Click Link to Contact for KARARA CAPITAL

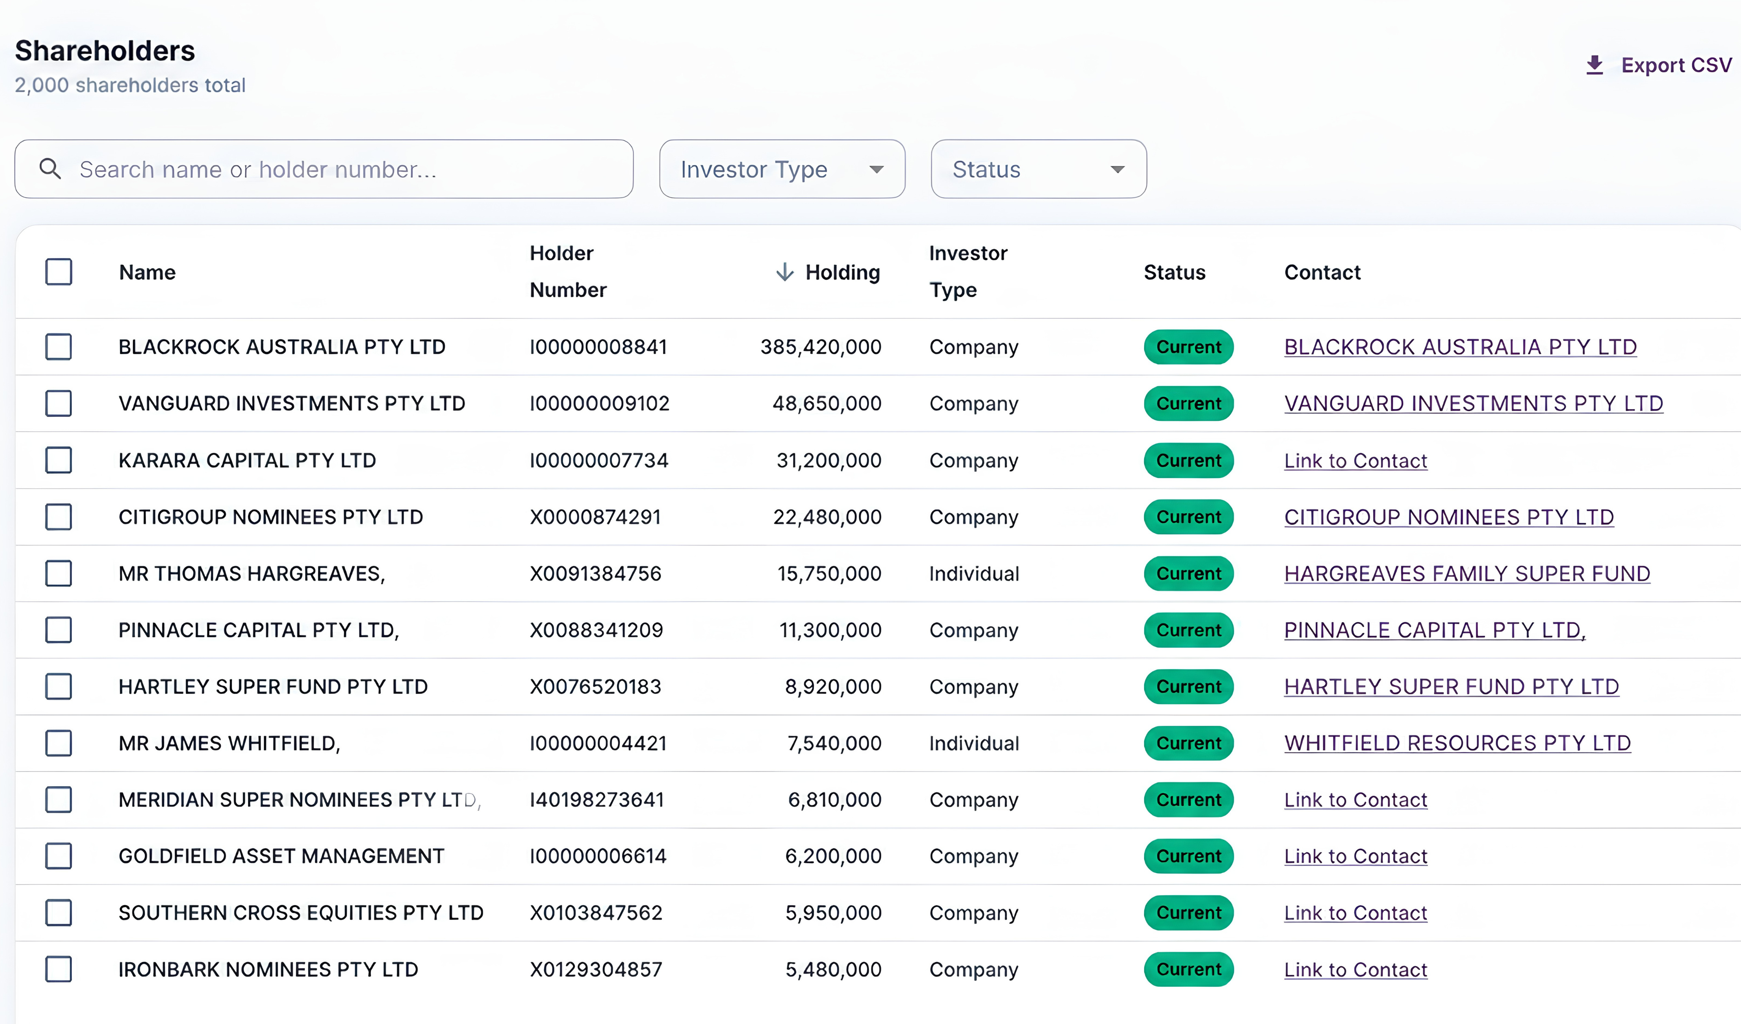[x=1355, y=460]
